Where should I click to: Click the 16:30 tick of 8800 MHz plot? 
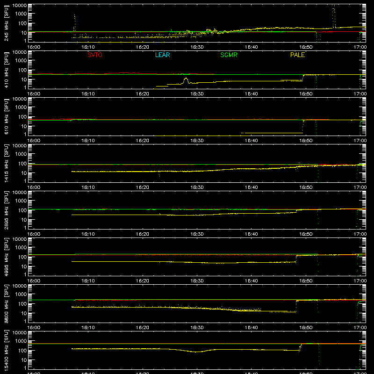(x=197, y=328)
